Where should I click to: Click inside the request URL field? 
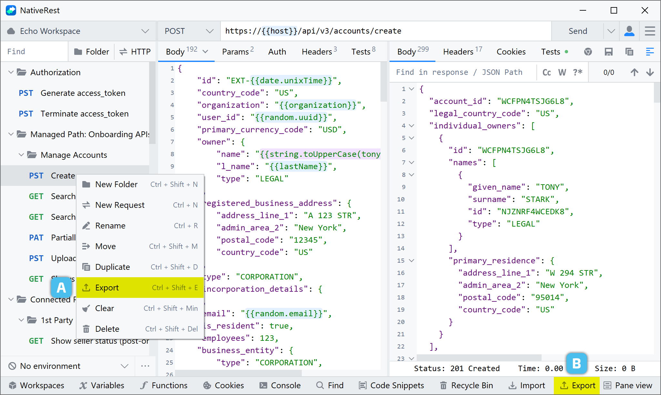(x=387, y=31)
